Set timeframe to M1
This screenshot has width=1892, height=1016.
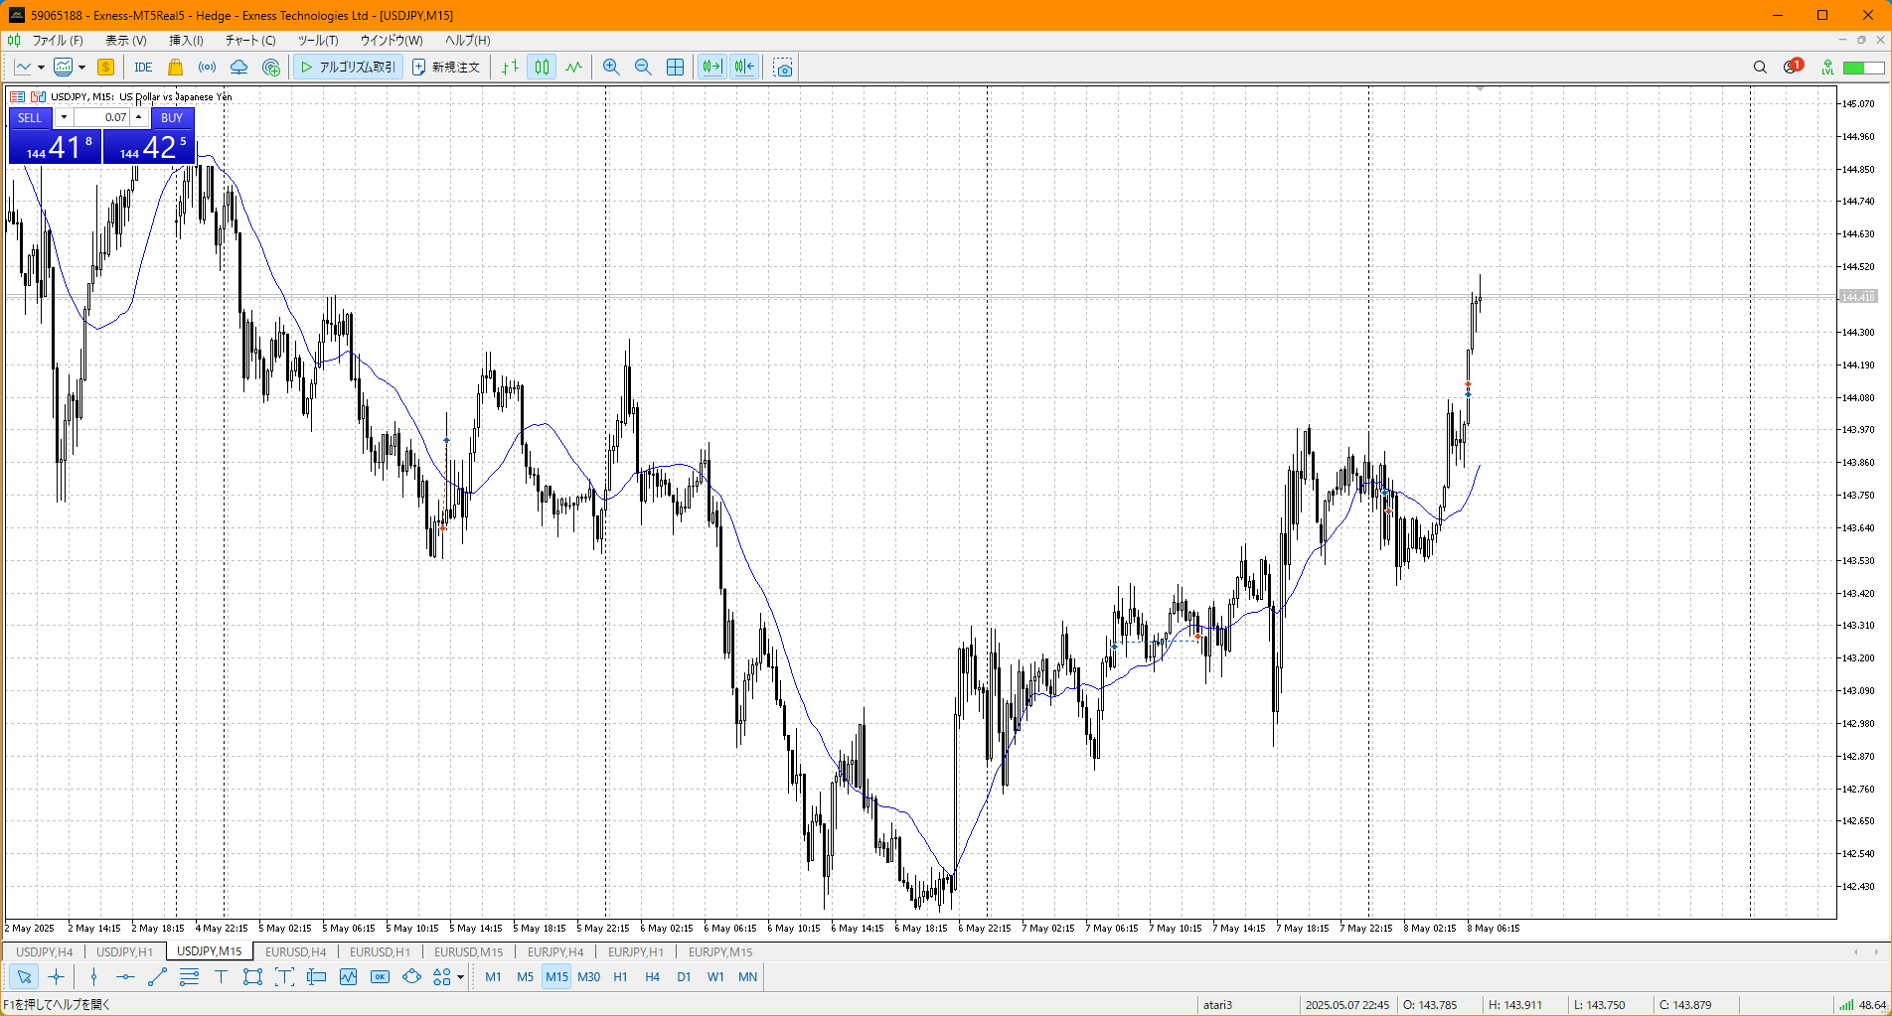pos(493,977)
